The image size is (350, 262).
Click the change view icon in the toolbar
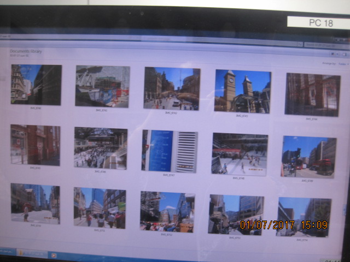coord(332,54)
